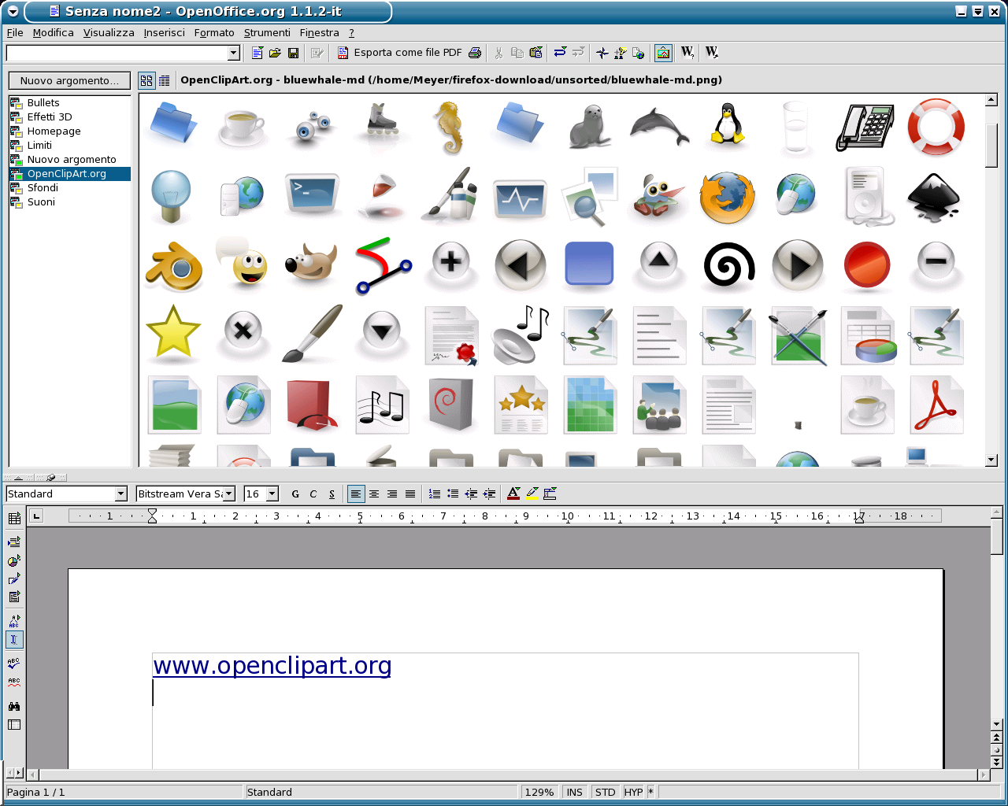Enable justified paragraph alignment
Screen dimensions: 1008x806
[410, 494]
